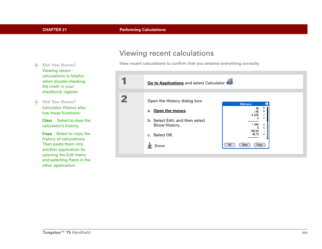Open the 'Go to Applications' link

[165, 83]
